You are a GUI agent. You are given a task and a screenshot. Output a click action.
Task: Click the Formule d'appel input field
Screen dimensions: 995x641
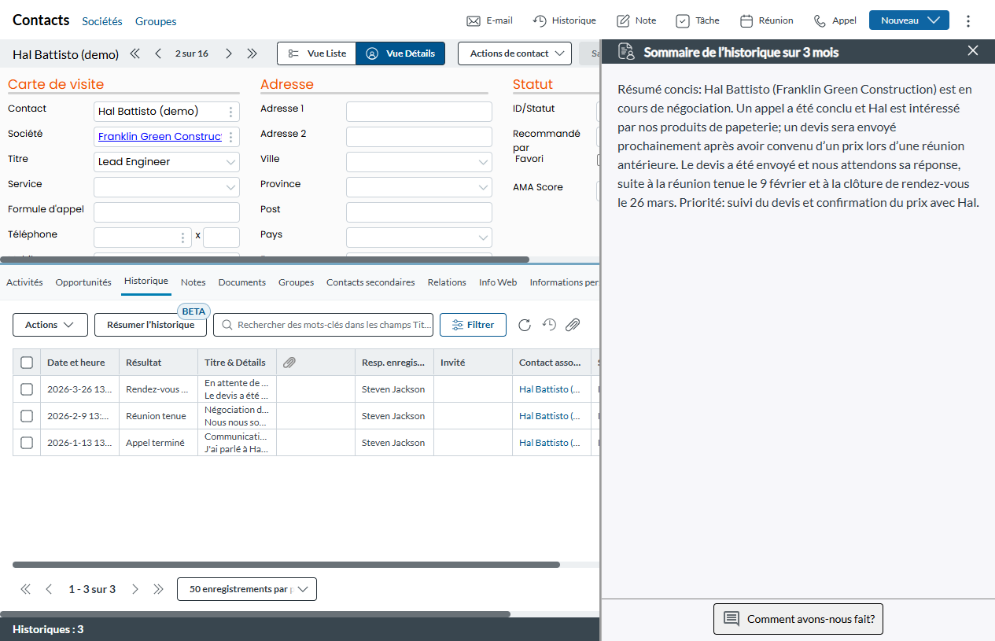pyautogui.click(x=167, y=212)
